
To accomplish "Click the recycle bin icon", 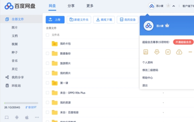I will coord(7,85).
